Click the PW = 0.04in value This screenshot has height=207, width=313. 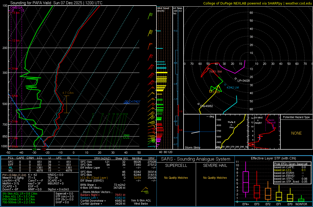point(14,175)
